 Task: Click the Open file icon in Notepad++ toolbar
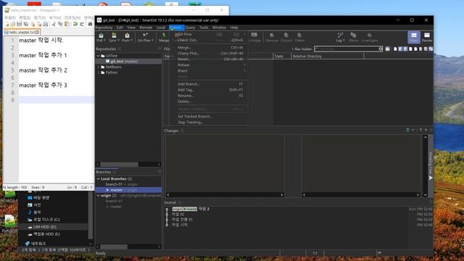click(13, 24)
